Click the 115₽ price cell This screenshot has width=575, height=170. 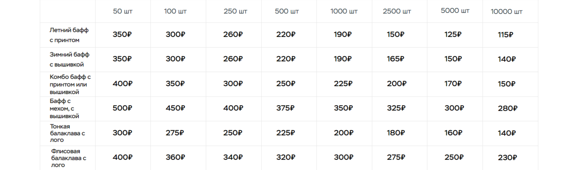505,35
